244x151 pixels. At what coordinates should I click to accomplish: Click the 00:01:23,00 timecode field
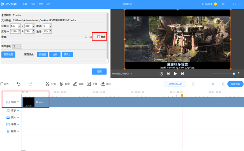click(175, 84)
